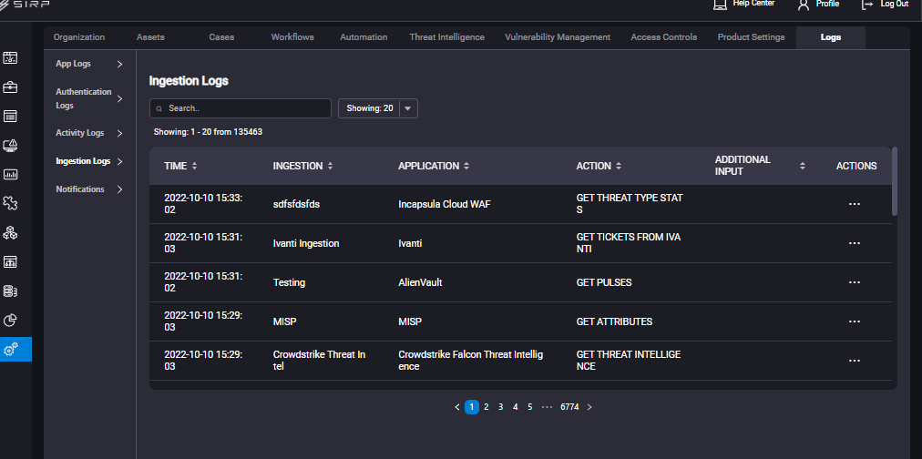Expand Ingestion Logs submenu
This screenshot has height=459, width=922.
[x=119, y=161]
